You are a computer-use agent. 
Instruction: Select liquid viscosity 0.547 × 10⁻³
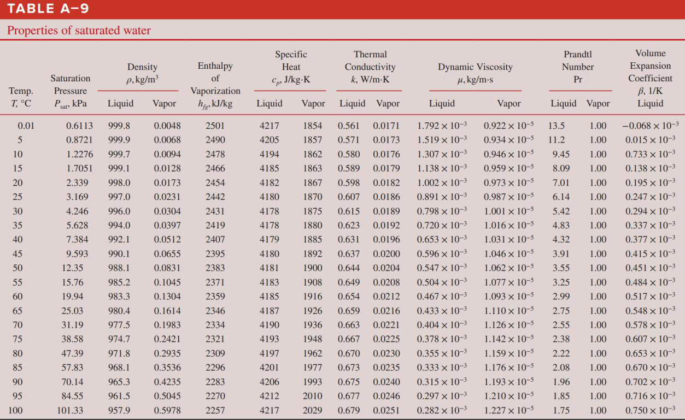(442, 269)
